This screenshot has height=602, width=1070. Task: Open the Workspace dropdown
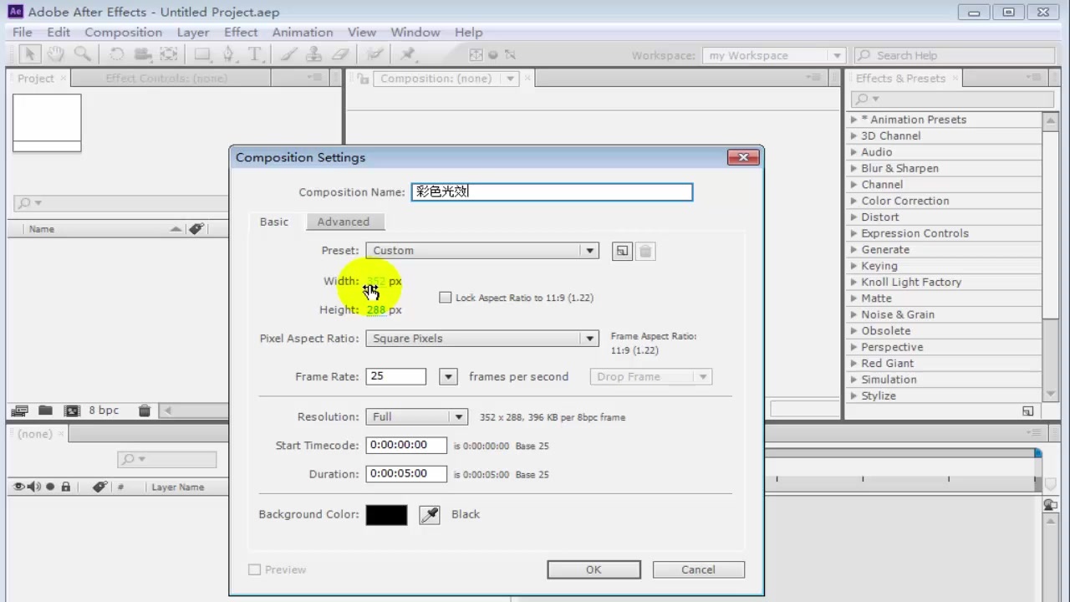pyautogui.click(x=774, y=55)
